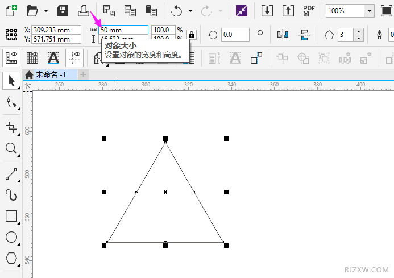Toggle the grid display button

tap(32, 57)
